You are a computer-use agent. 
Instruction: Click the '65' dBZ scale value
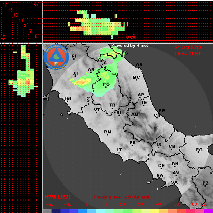pos(203,204)
